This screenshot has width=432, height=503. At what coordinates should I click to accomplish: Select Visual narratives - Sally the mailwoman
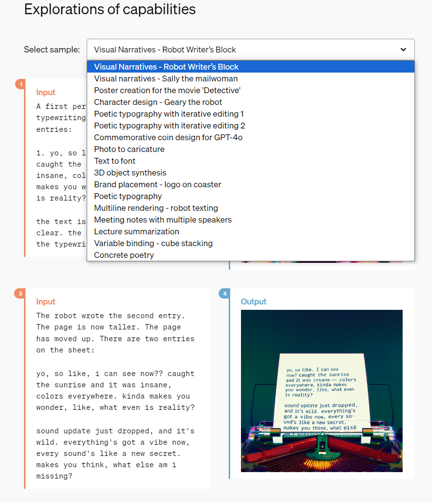pos(251,78)
